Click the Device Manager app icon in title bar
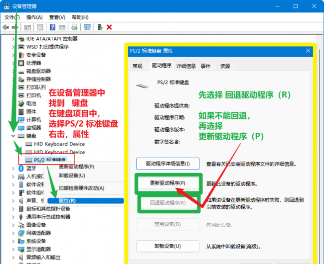This screenshot has width=324, height=264. [6, 6]
